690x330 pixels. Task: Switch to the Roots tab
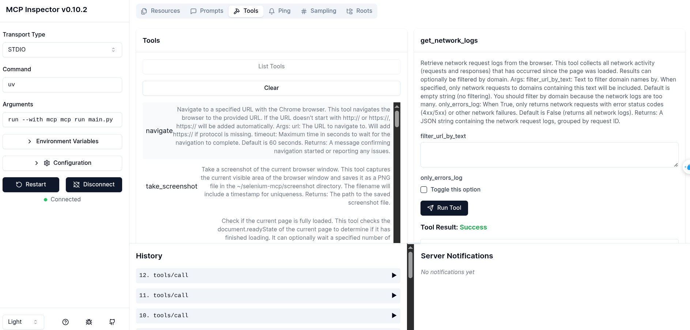359,11
